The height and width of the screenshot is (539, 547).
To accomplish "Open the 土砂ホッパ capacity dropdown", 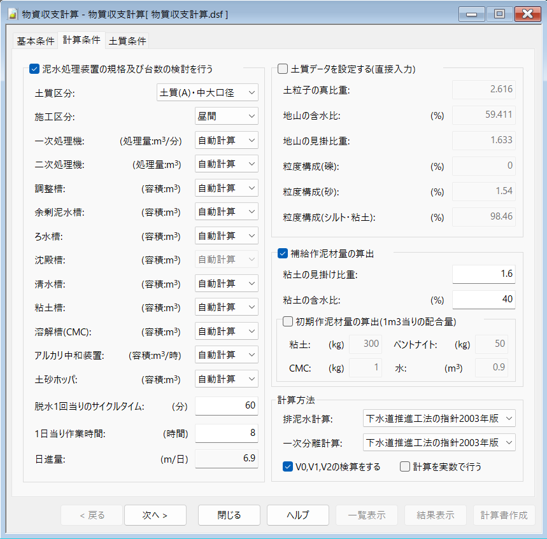I will click(226, 379).
